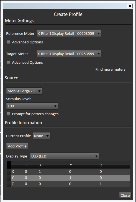Expand the Mobile Forge - 1 source dropdown
The image size is (136, 202).
tap(24, 91)
